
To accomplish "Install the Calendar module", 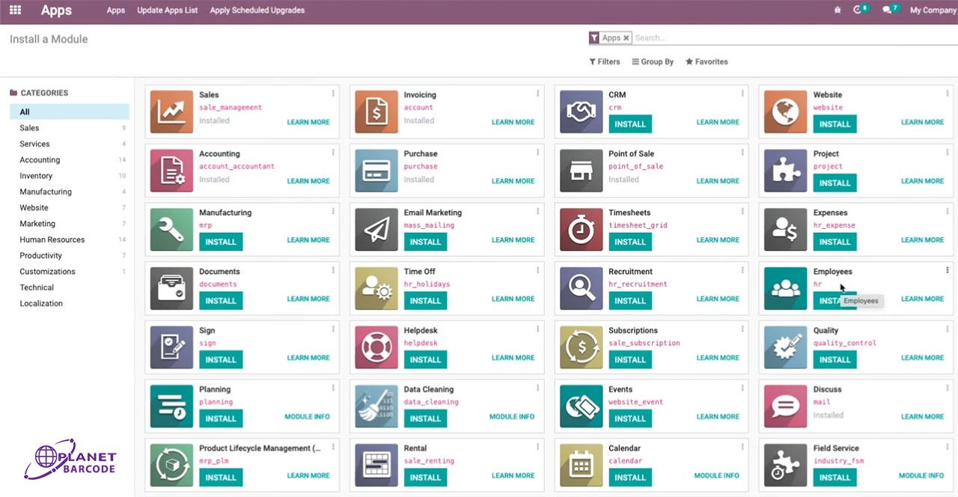I will pos(630,478).
